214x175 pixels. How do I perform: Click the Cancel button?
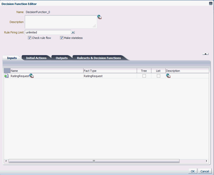pos(205,171)
